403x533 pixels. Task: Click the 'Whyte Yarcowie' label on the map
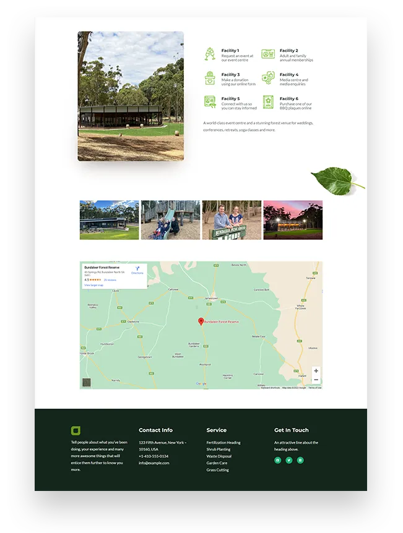tap(301, 307)
